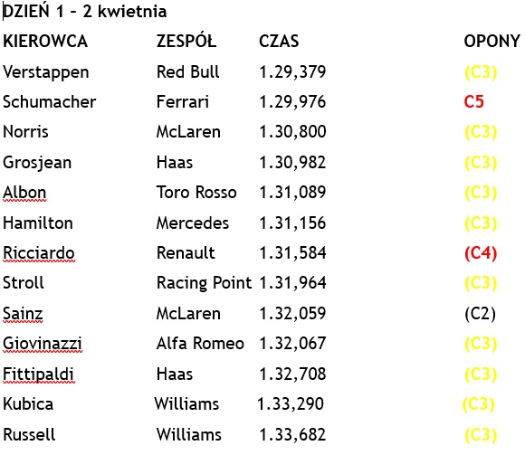Click the OPONY column header
The height and width of the screenshot is (455, 525).
pos(492,42)
